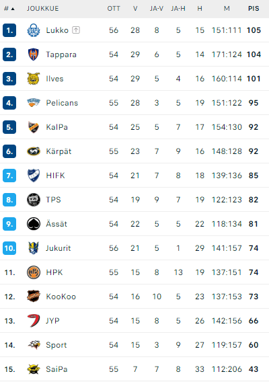269x382 pixels.
Task: Sort standings by PIS points column
Action: tap(254, 9)
